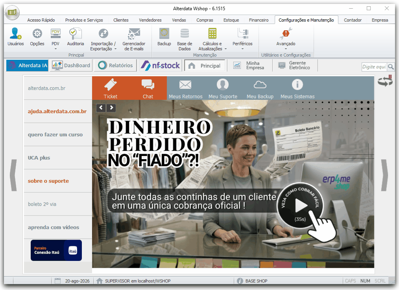The width and height of the screenshot is (399, 290).
Task: Open the Alterdata Wshop application menu orb
Action: pyautogui.click(x=12, y=13)
